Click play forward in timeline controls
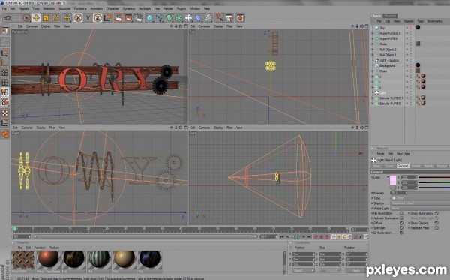 (298, 237)
